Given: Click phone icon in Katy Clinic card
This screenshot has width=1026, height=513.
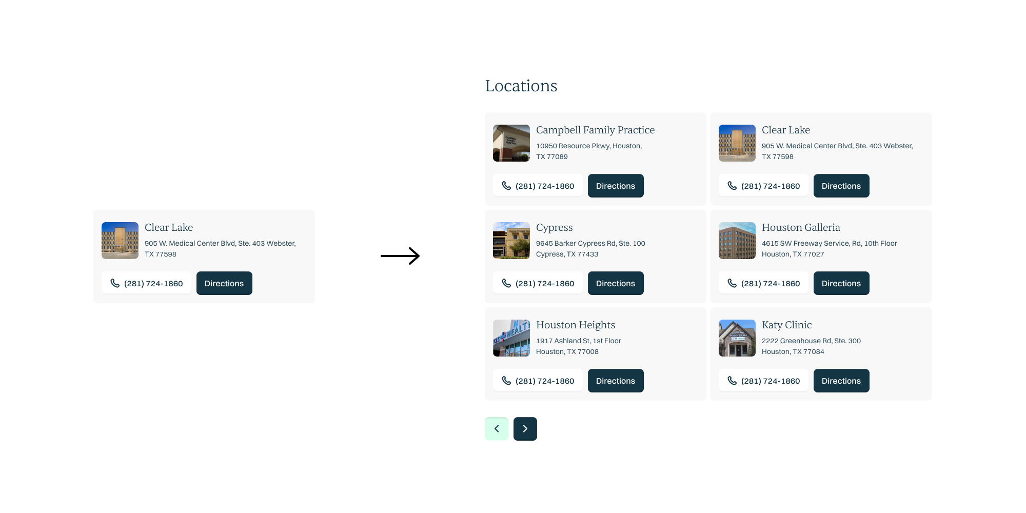Looking at the screenshot, I should point(732,381).
